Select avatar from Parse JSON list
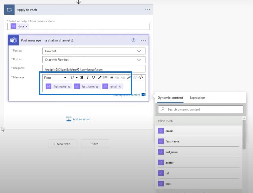Image resolution: width=253 pixels, height=193 pixels. (199, 163)
